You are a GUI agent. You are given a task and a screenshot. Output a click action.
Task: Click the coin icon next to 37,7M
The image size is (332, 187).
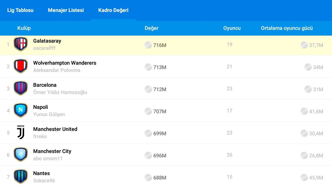[304, 45]
